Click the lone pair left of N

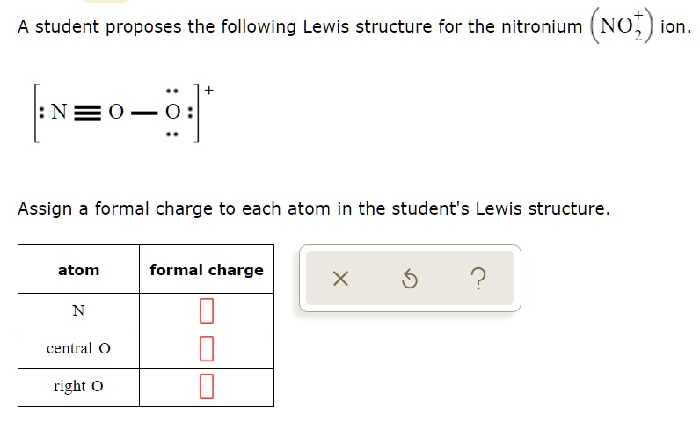[x=41, y=113]
